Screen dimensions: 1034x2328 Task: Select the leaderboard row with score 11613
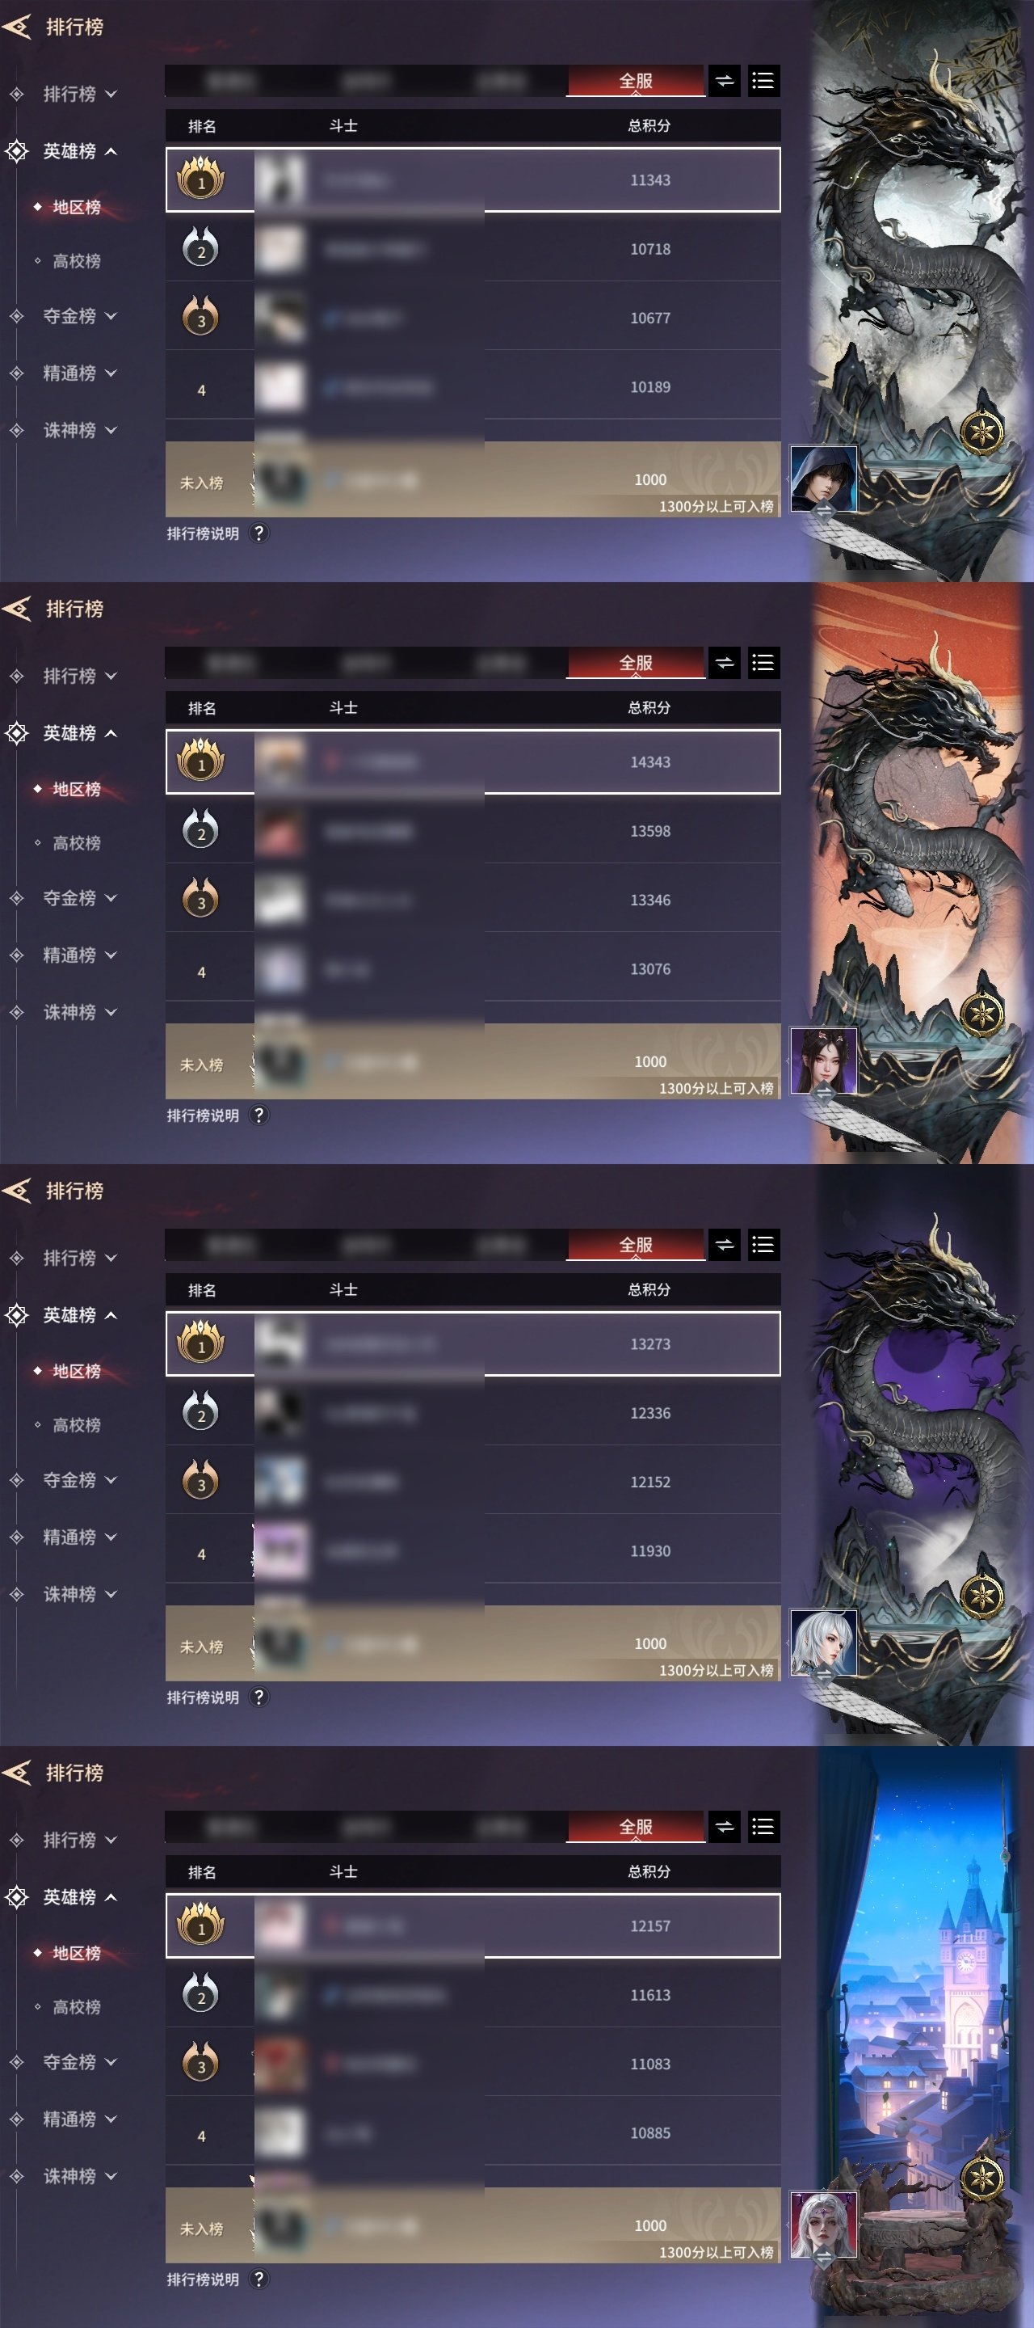tap(473, 1994)
